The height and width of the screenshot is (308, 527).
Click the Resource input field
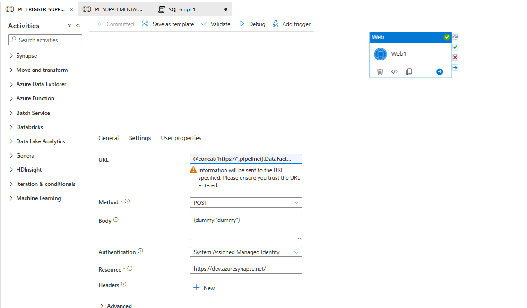(246, 269)
